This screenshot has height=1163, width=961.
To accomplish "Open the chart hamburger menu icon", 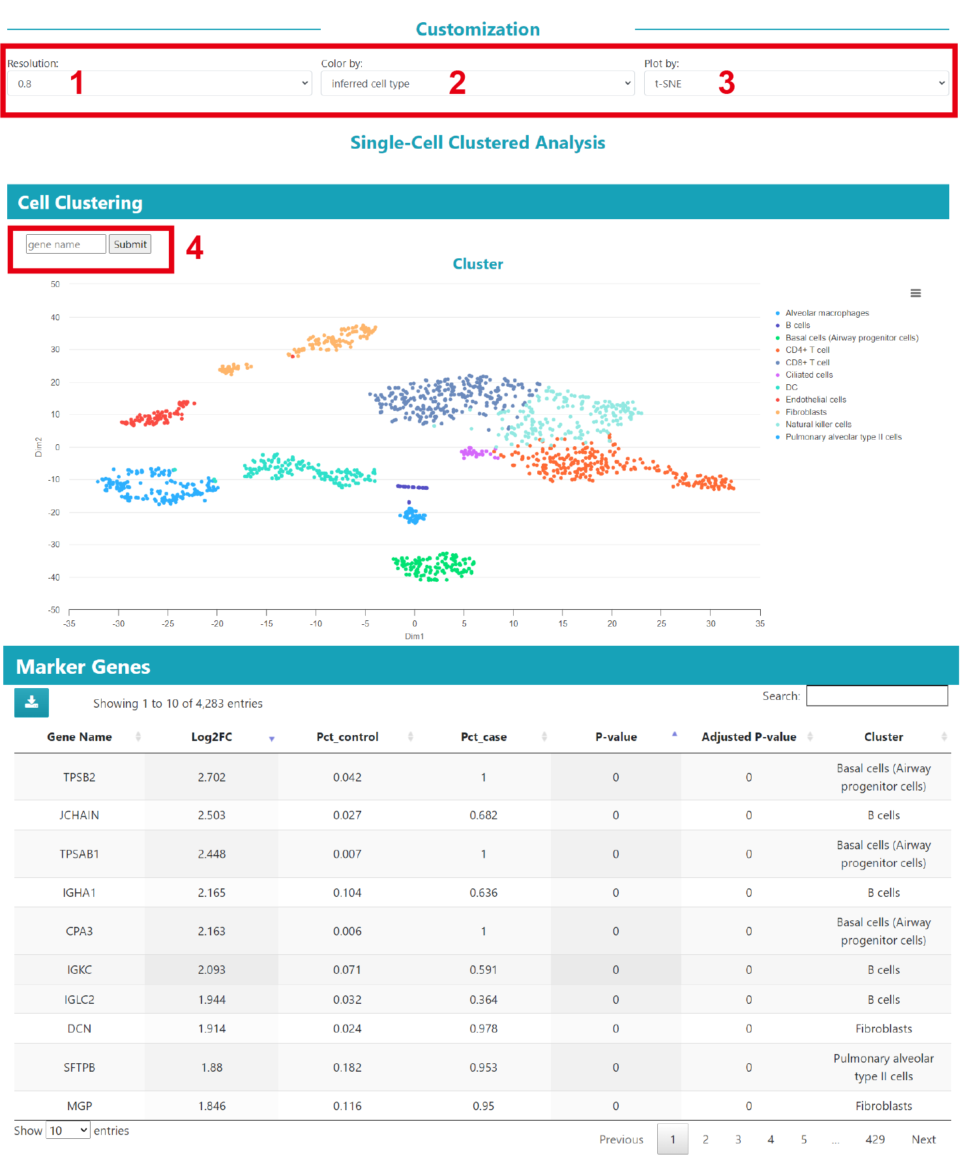I will 915,294.
